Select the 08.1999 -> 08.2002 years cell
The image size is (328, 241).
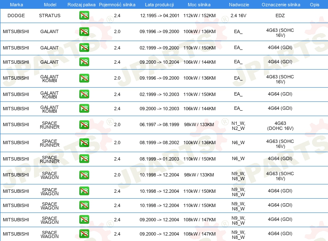(159, 143)
